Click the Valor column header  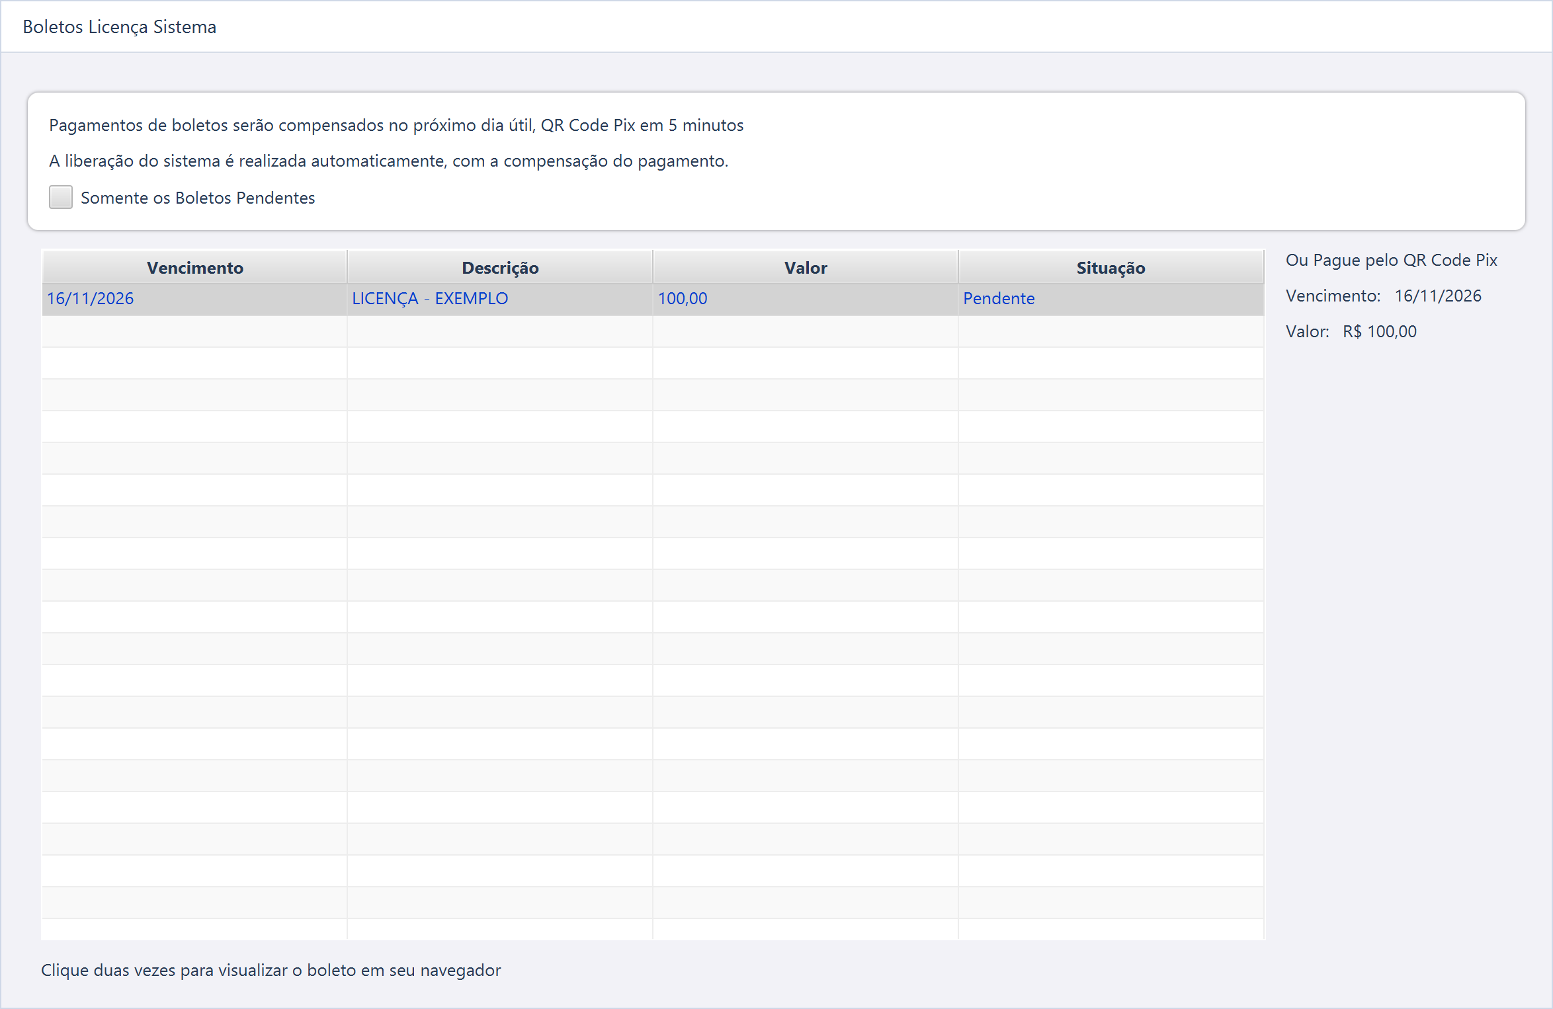(806, 267)
